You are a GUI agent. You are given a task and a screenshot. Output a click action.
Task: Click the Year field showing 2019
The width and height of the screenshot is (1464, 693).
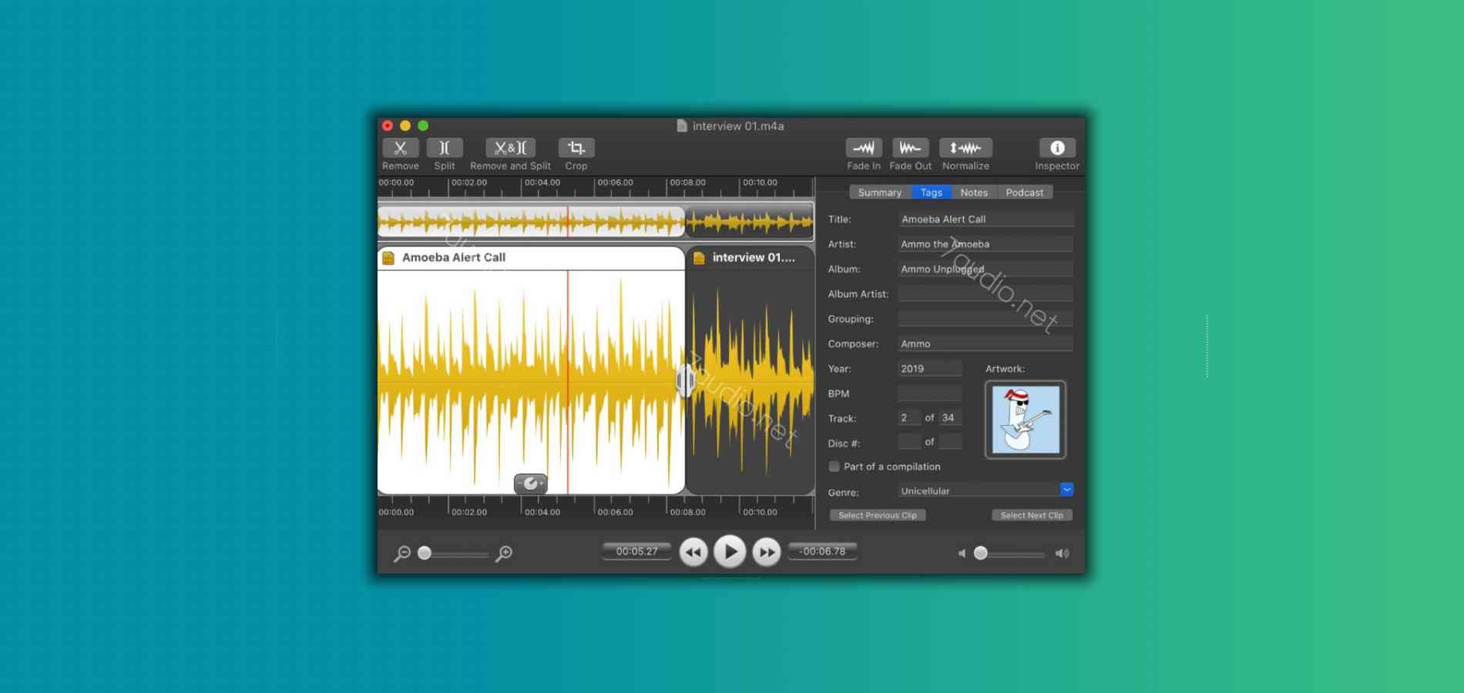click(x=930, y=369)
